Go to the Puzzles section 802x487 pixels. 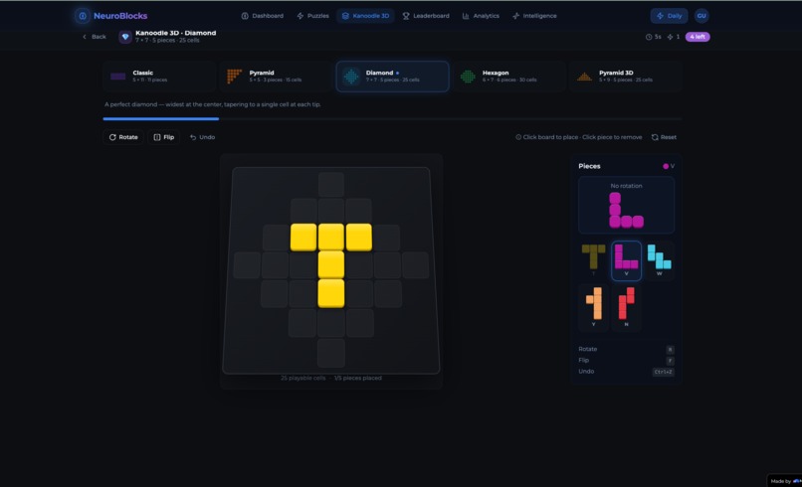pyautogui.click(x=312, y=16)
